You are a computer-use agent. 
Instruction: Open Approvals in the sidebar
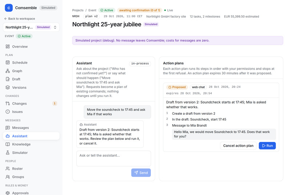coord(31,192)
